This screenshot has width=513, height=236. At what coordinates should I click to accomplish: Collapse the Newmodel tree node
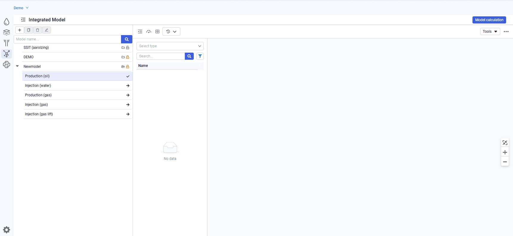pyautogui.click(x=17, y=66)
